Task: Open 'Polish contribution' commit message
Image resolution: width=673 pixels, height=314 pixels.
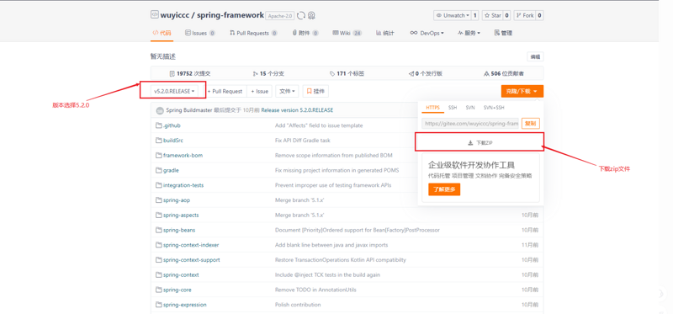Action: (x=298, y=305)
